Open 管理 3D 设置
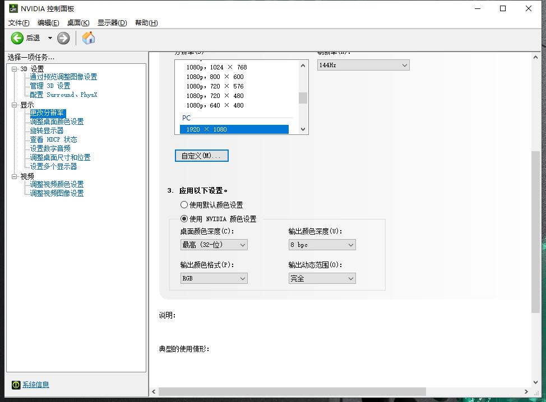The height and width of the screenshot is (402, 546). tap(50, 86)
